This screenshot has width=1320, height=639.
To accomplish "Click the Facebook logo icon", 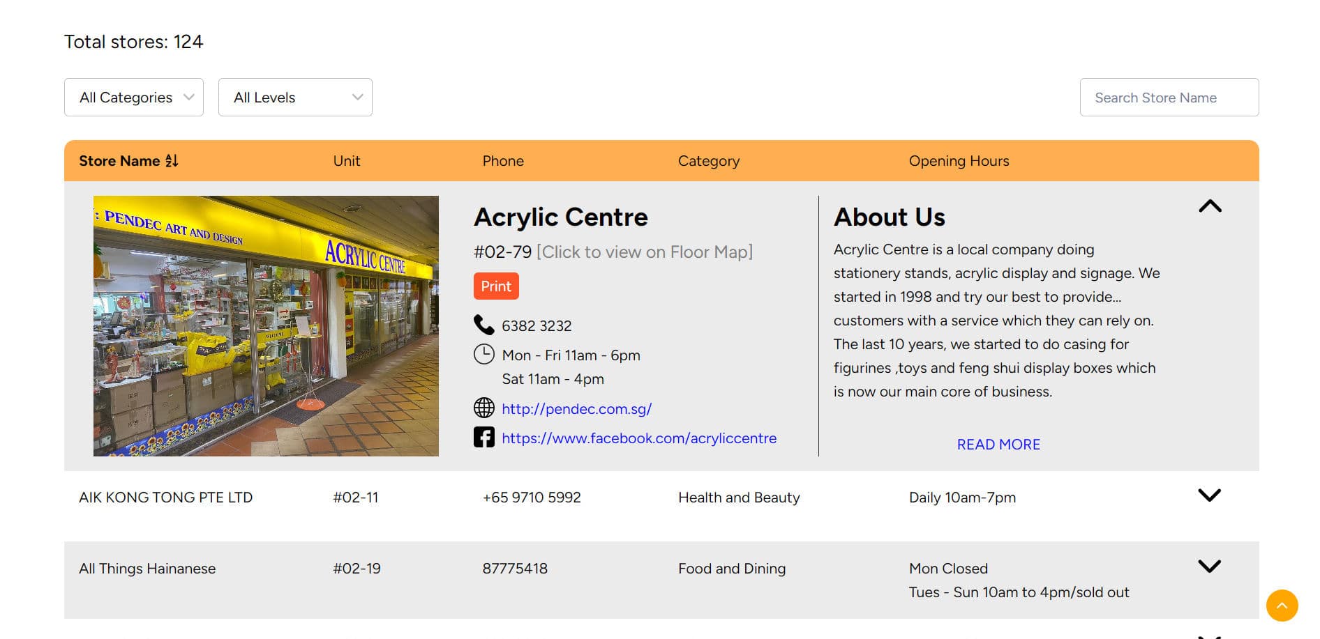I will [x=483, y=438].
